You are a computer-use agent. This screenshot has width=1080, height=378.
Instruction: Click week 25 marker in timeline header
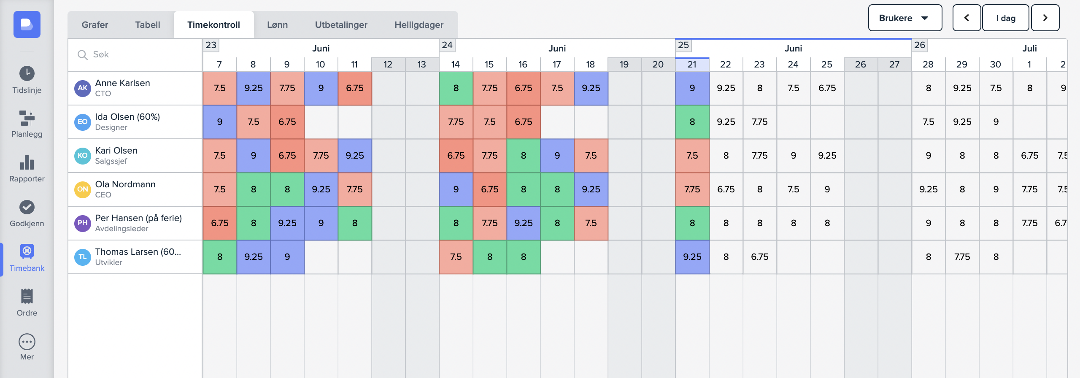[x=683, y=45]
